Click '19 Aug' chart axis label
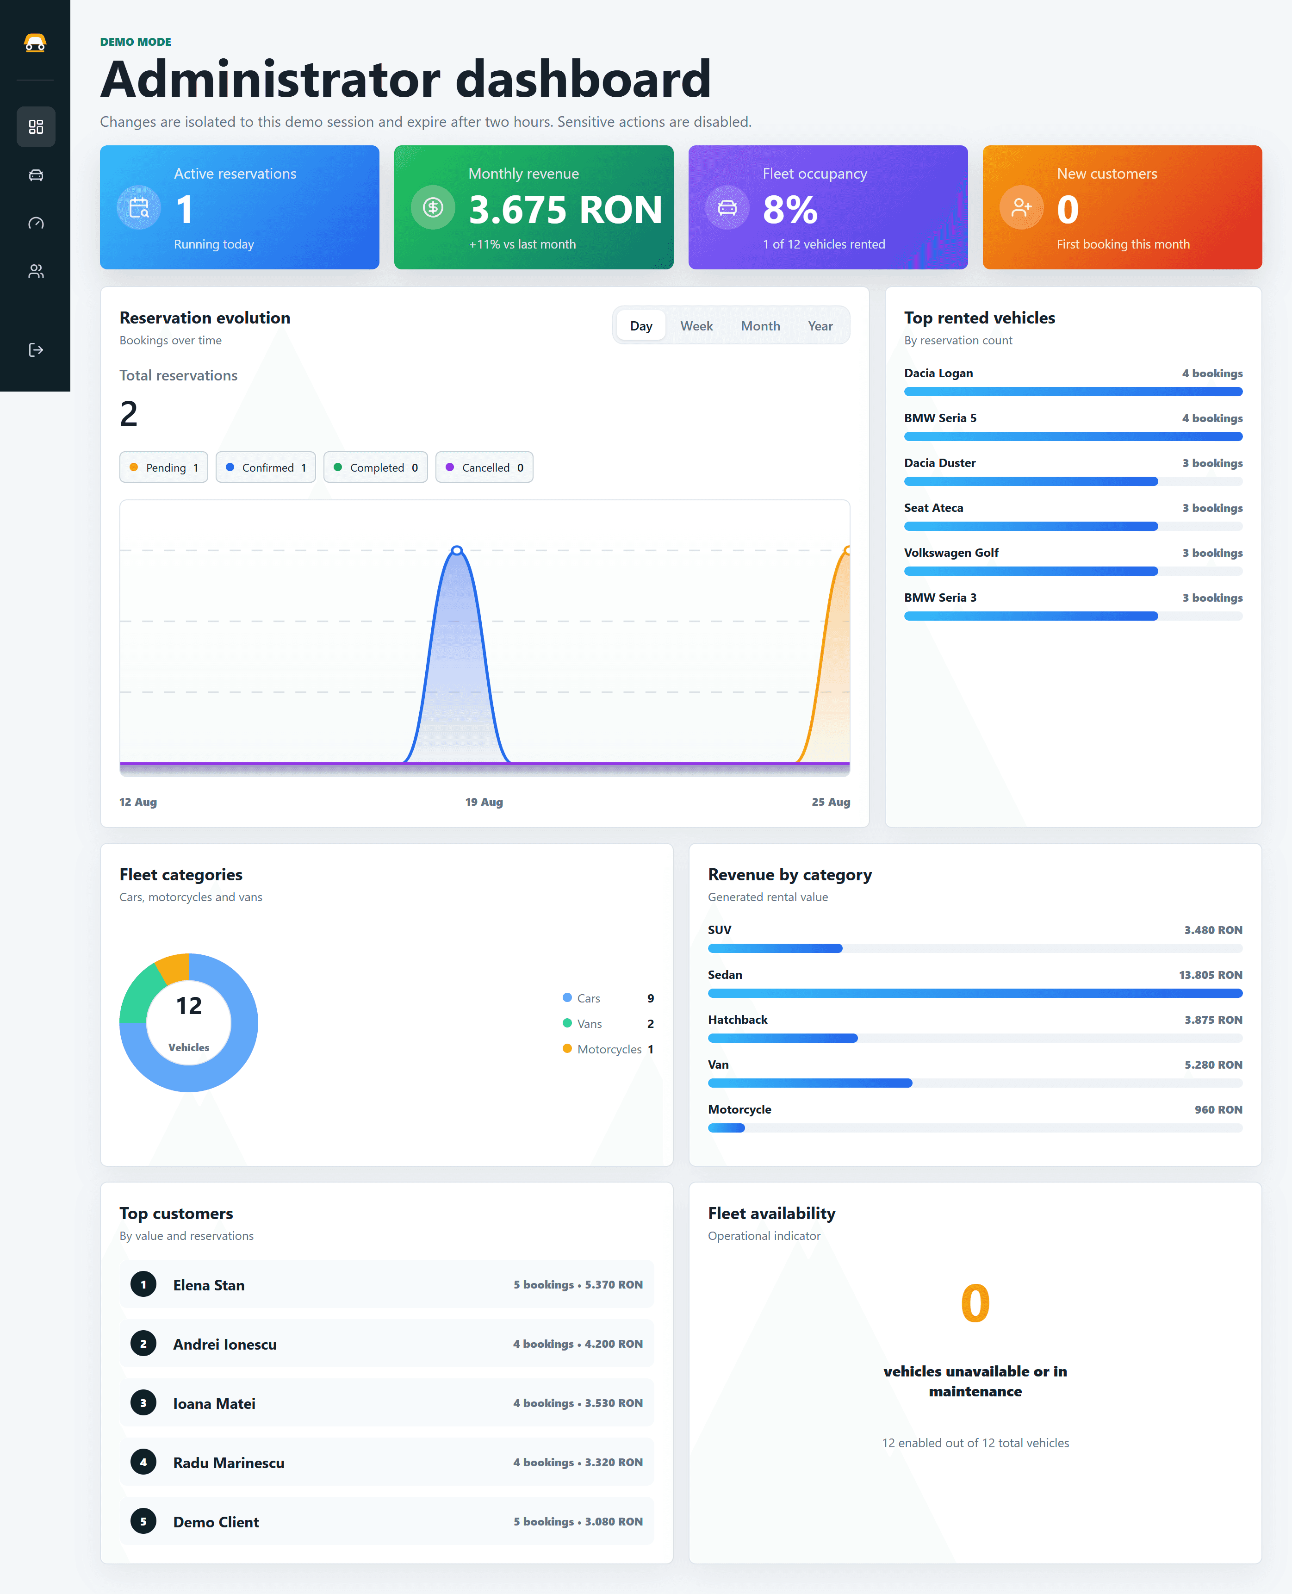This screenshot has height=1594, width=1292. pos(484,802)
